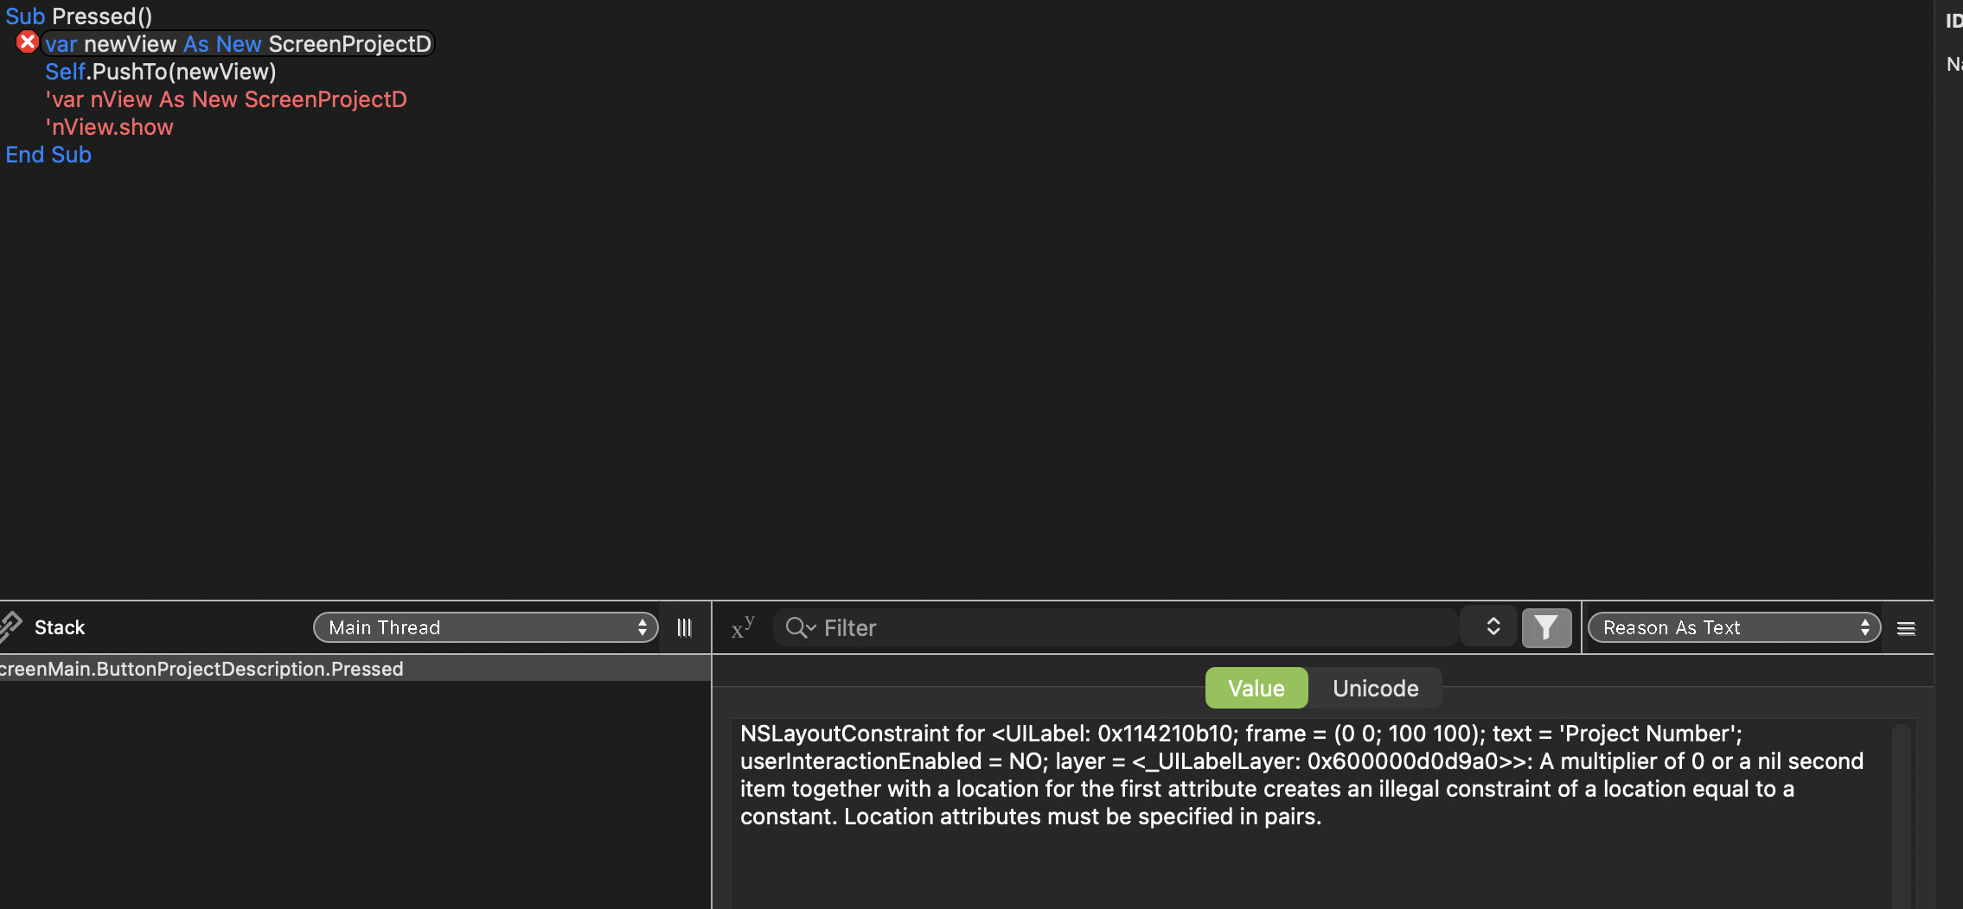The height and width of the screenshot is (909, 1963).
Task: Click into the Filter search field
Action: click(x=1124, y=627)
